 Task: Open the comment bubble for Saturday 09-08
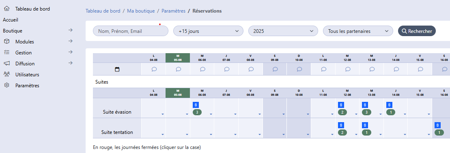click(275, 69)
